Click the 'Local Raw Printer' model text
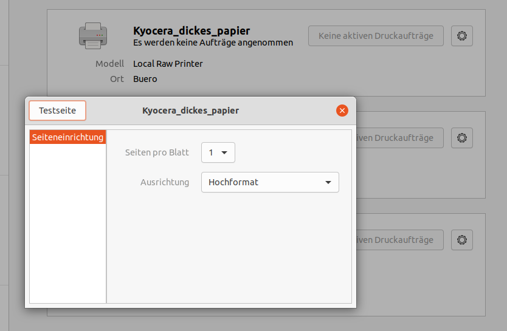This screenshot has height=331, width=507. [x=168, y=64]
